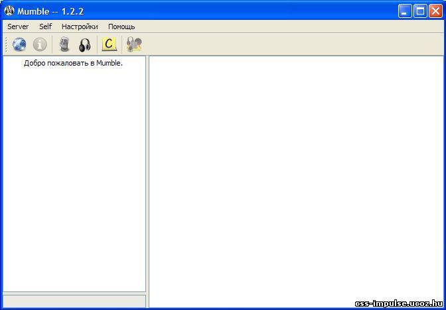446x310 pixels.
Task: Deafen yourself with the headphones icon
Action: tap(85, 45)
